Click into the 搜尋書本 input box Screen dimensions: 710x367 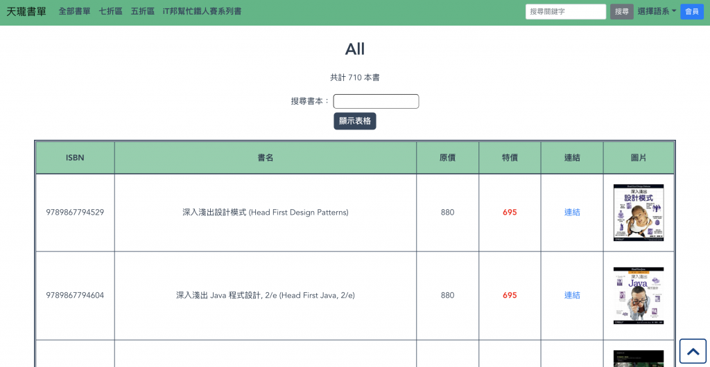376,101
